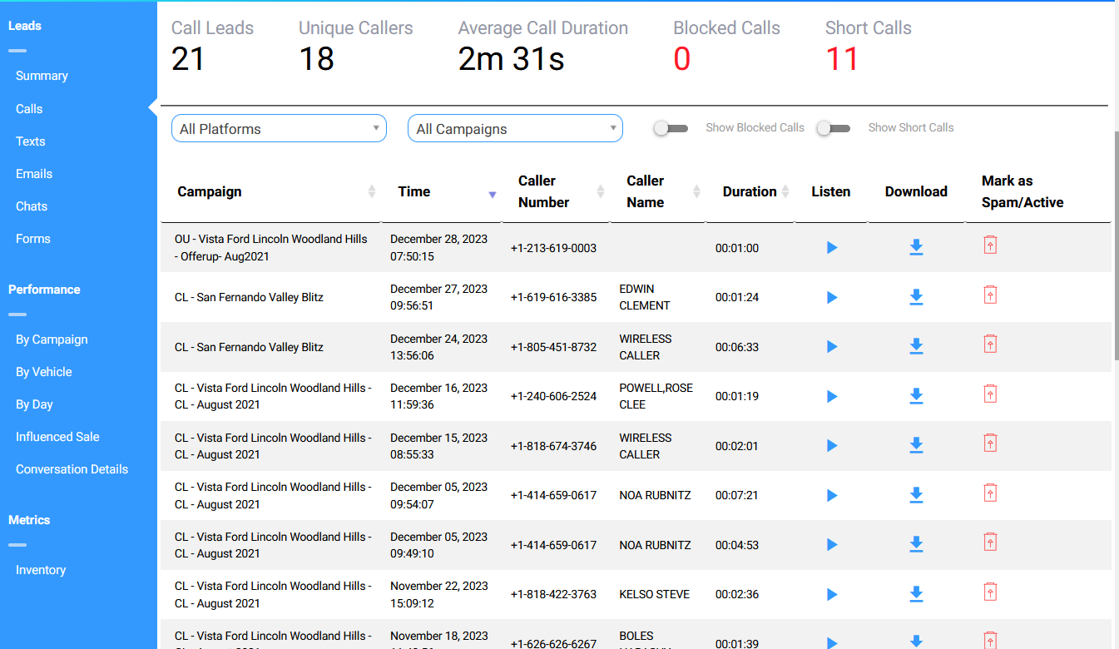The height and width of the screenshot is (649, 1119).
Task: Go to Texts in the sidebar
Action: pos(31,141)
